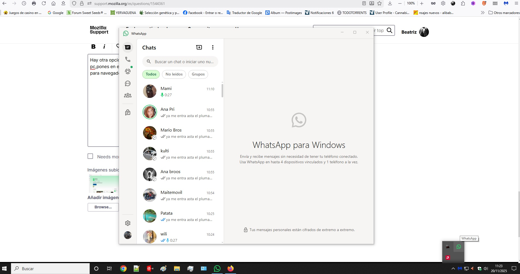Viewport: 520px width, 274px height.
Task: Click the uploaded image thumbnail on Mozilla Support
Action: (104, 184)
